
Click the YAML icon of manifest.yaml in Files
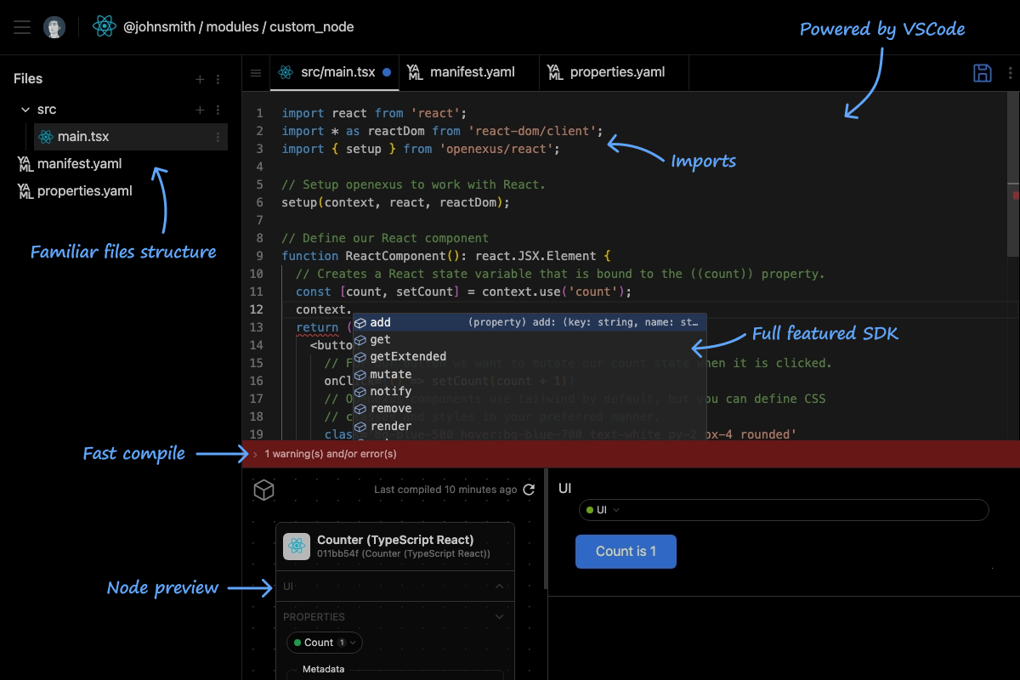tap(25, 164)
